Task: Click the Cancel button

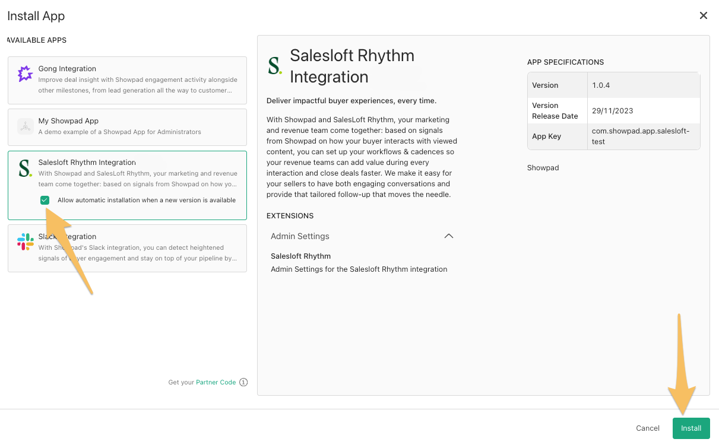Action: pyautogui.click(x=648, y=428)
